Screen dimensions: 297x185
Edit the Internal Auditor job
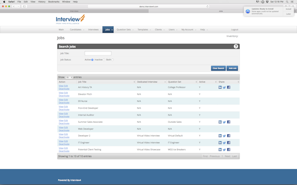66,113
